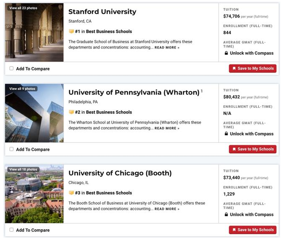Expand Wharton description via READ MORE
The image size is (284, 241).
167,128
